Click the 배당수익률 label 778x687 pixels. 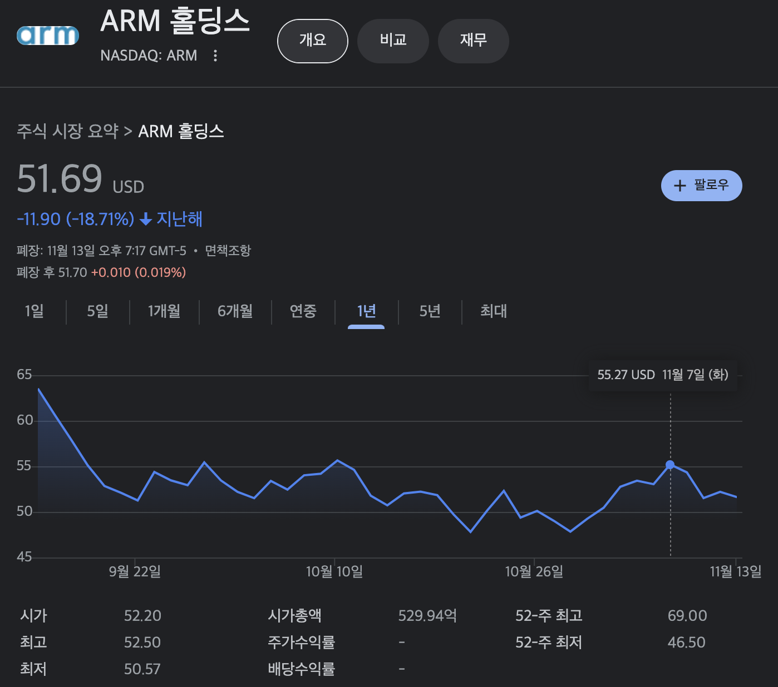click(302, 669)
